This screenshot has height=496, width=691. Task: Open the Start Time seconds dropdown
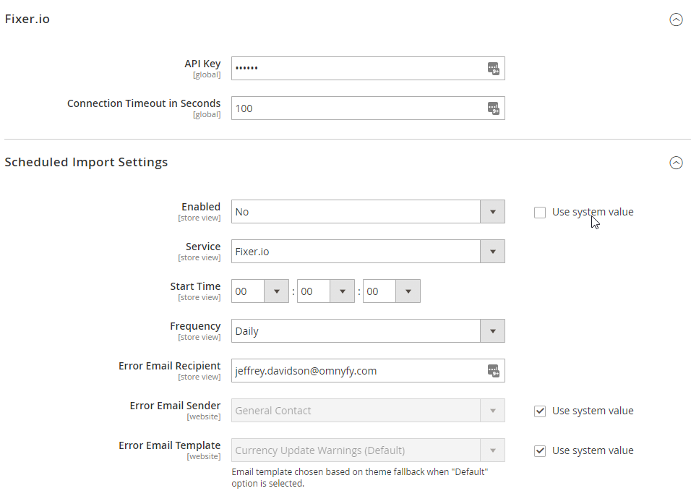(x=391, y=291)
